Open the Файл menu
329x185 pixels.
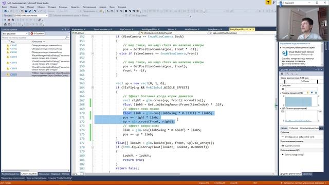tap(4, 7)
